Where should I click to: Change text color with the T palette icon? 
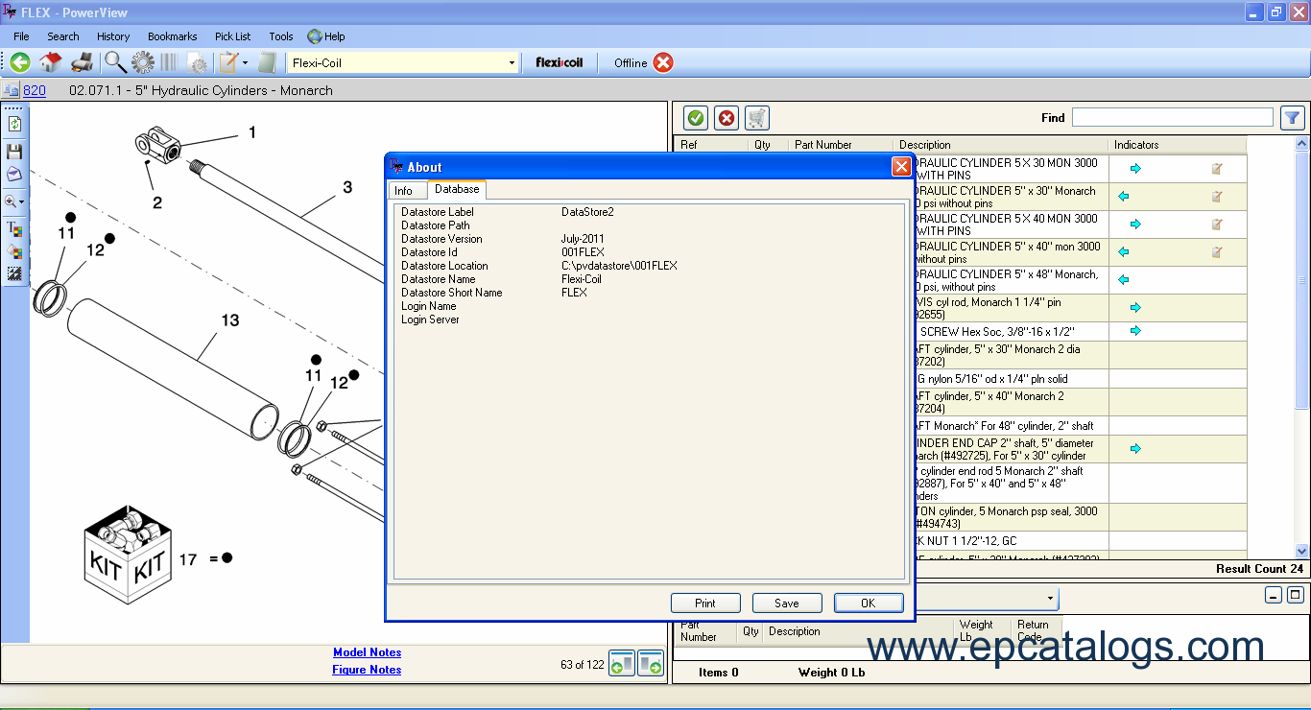(x=14, y=228)
